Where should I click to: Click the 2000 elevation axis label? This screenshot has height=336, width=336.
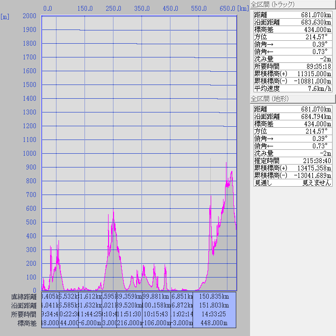point(29,16)
